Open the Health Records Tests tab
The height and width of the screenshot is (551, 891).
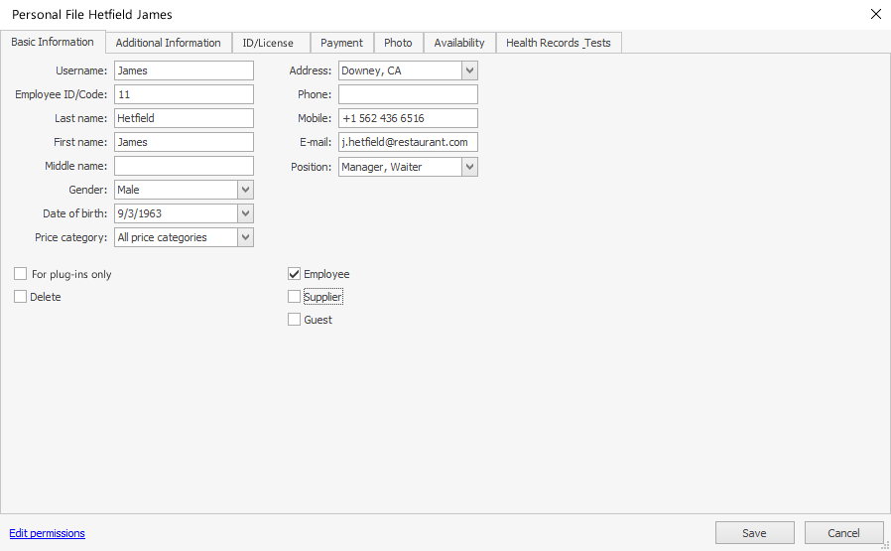pos(558,43)
